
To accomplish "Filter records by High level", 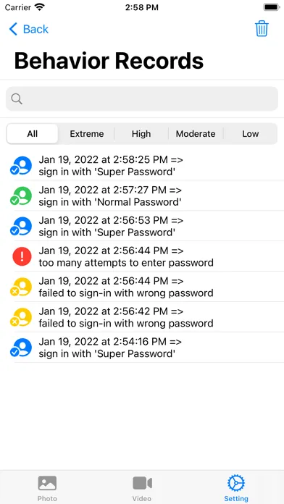I will 141,134.
